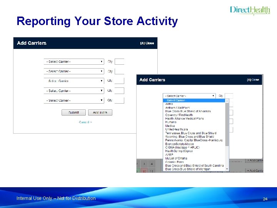Collapse the expanded Select Carrier dropdown in right dialog
Viewport: 277px width, 208px height.
point(189,96)
